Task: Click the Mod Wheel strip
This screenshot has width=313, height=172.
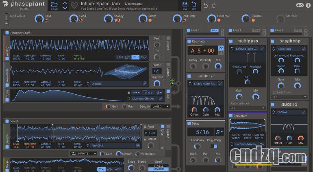Action: [x=7, y=19]
